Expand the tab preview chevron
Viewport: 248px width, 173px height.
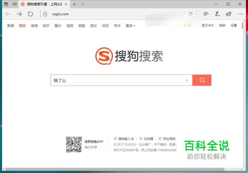[82, 4]
